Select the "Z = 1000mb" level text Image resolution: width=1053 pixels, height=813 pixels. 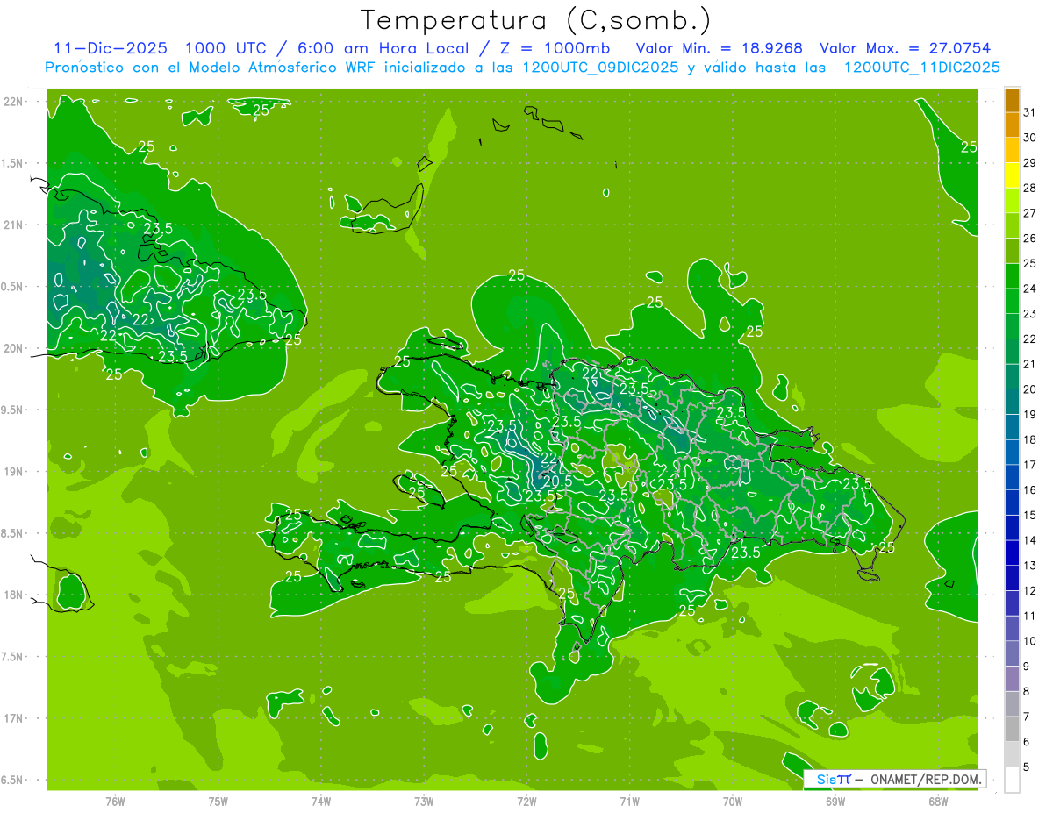[555, 47]
